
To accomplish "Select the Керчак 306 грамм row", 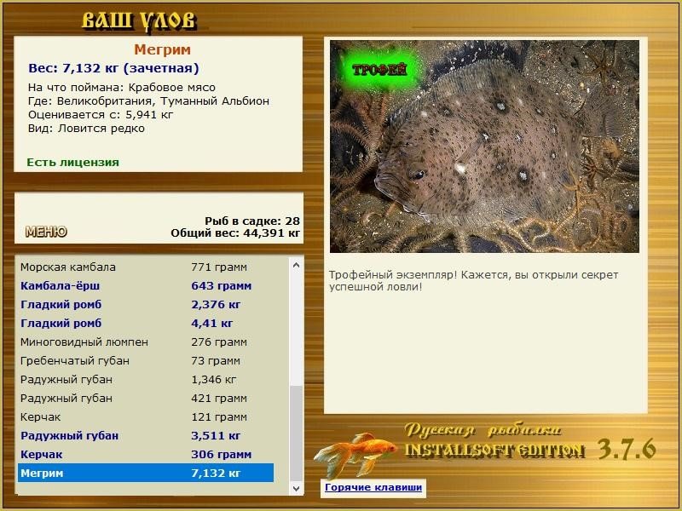I will click(x=146, y=454).
